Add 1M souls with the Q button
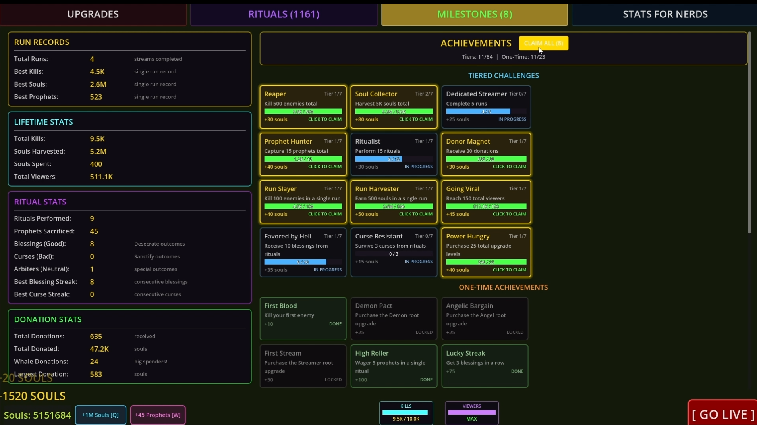This screenshot has height=425, width=757. [x=100, y=415]
